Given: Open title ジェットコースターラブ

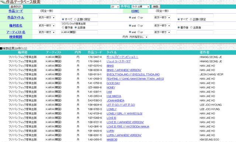Looking at the screenshot, I should tap(118, 61).
